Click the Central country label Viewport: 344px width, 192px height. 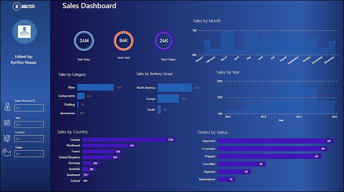coord(75,181)
